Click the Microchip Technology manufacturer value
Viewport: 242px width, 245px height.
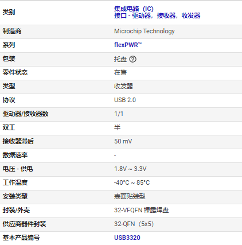(x=145, y=31)
